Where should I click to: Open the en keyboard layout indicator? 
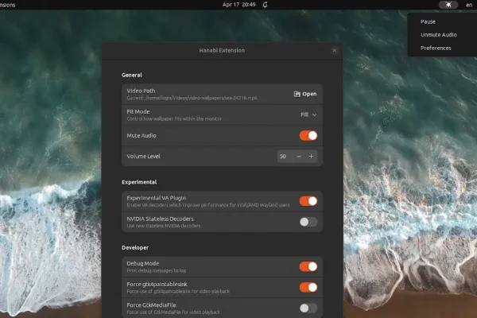[x=469, y=5]
